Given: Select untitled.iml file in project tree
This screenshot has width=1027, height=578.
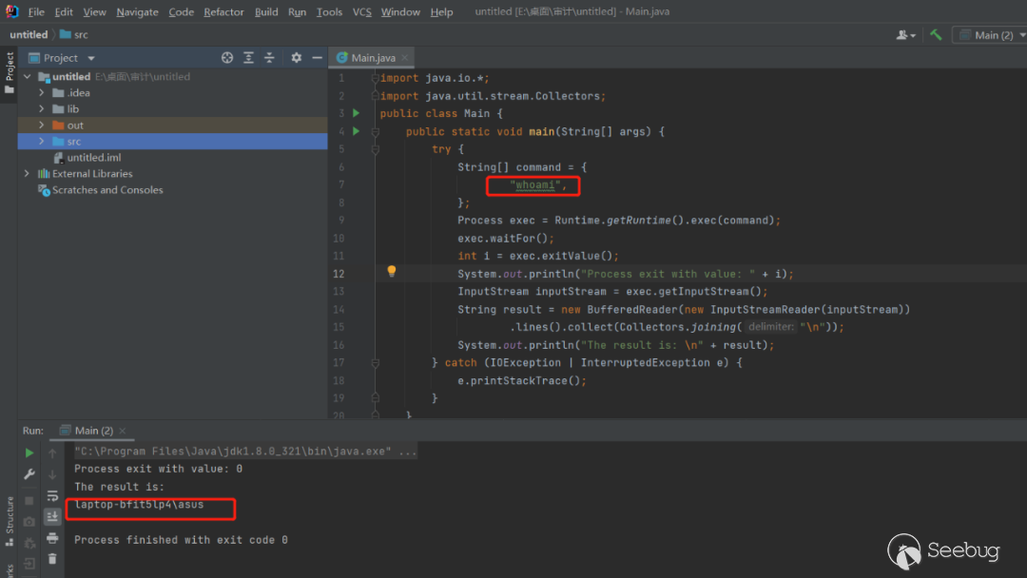Looking at the screenshot, I should click(x=93, y=158).
